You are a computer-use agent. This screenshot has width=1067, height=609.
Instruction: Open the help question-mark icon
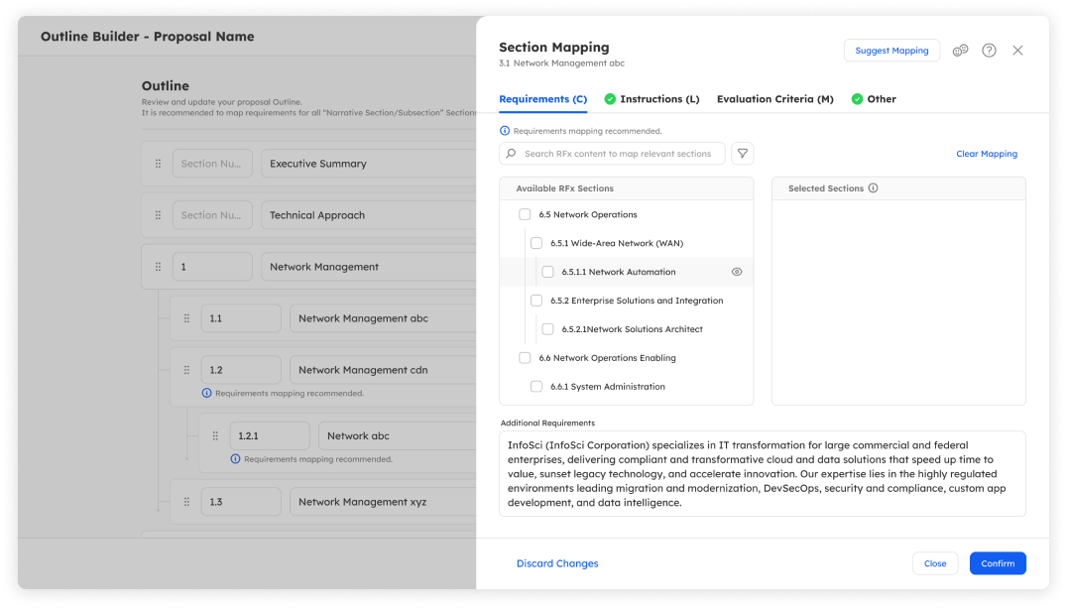(989, 51)
